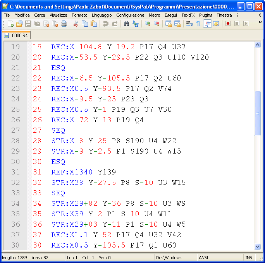Click the Close All documents icon

coord(55,24)
